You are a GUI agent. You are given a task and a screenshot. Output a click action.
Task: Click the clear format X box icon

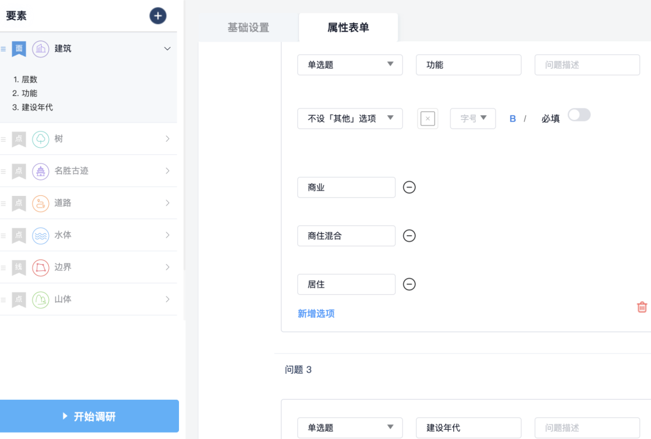(x=427, y=118)
